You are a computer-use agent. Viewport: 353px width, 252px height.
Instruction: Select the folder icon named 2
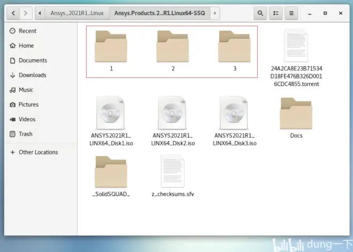point(173,46)
